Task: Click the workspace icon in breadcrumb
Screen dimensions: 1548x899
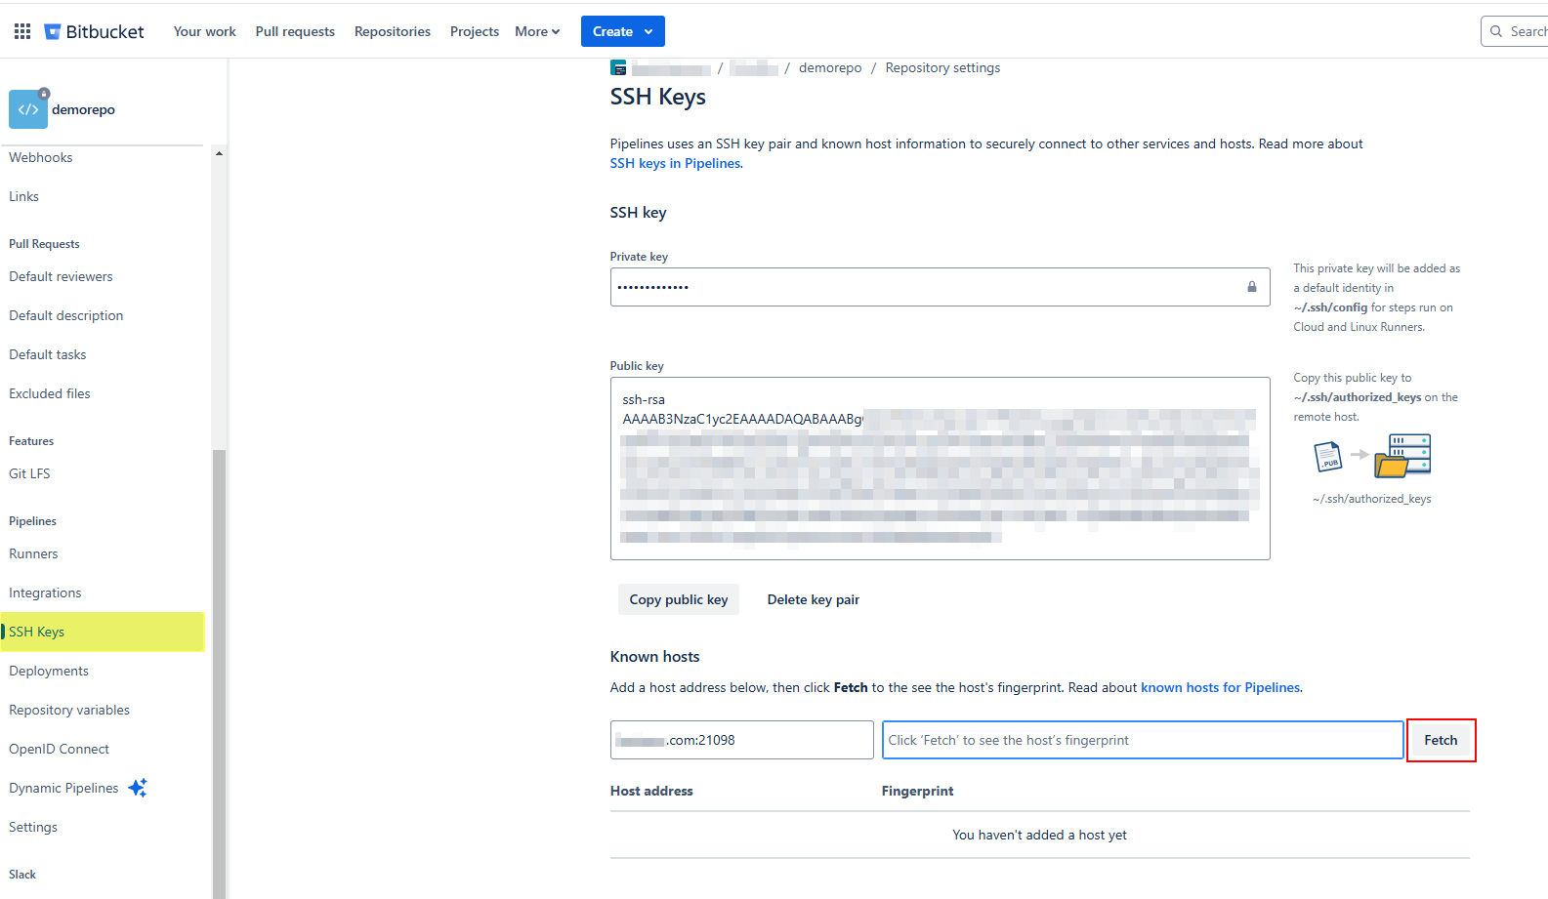Action: pyautogui.click(x=618, y=68)
